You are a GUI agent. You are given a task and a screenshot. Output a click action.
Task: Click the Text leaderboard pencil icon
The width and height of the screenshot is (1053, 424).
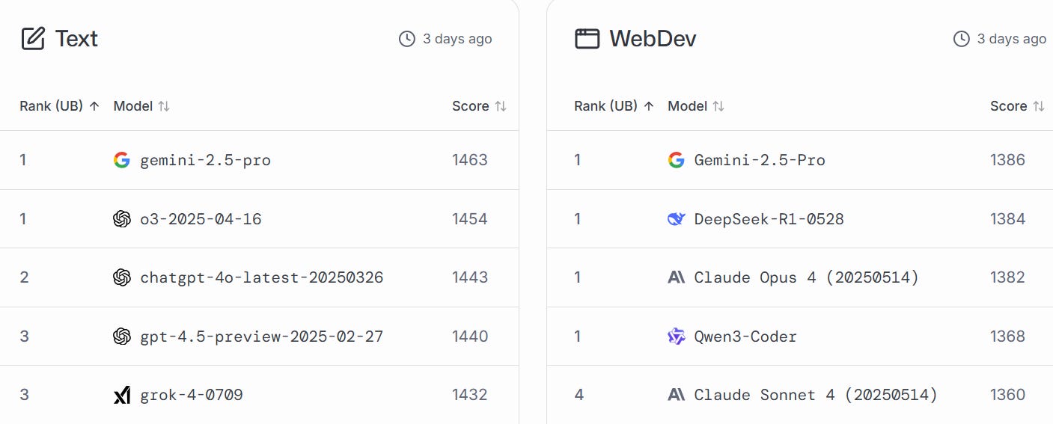click(33, 38)
